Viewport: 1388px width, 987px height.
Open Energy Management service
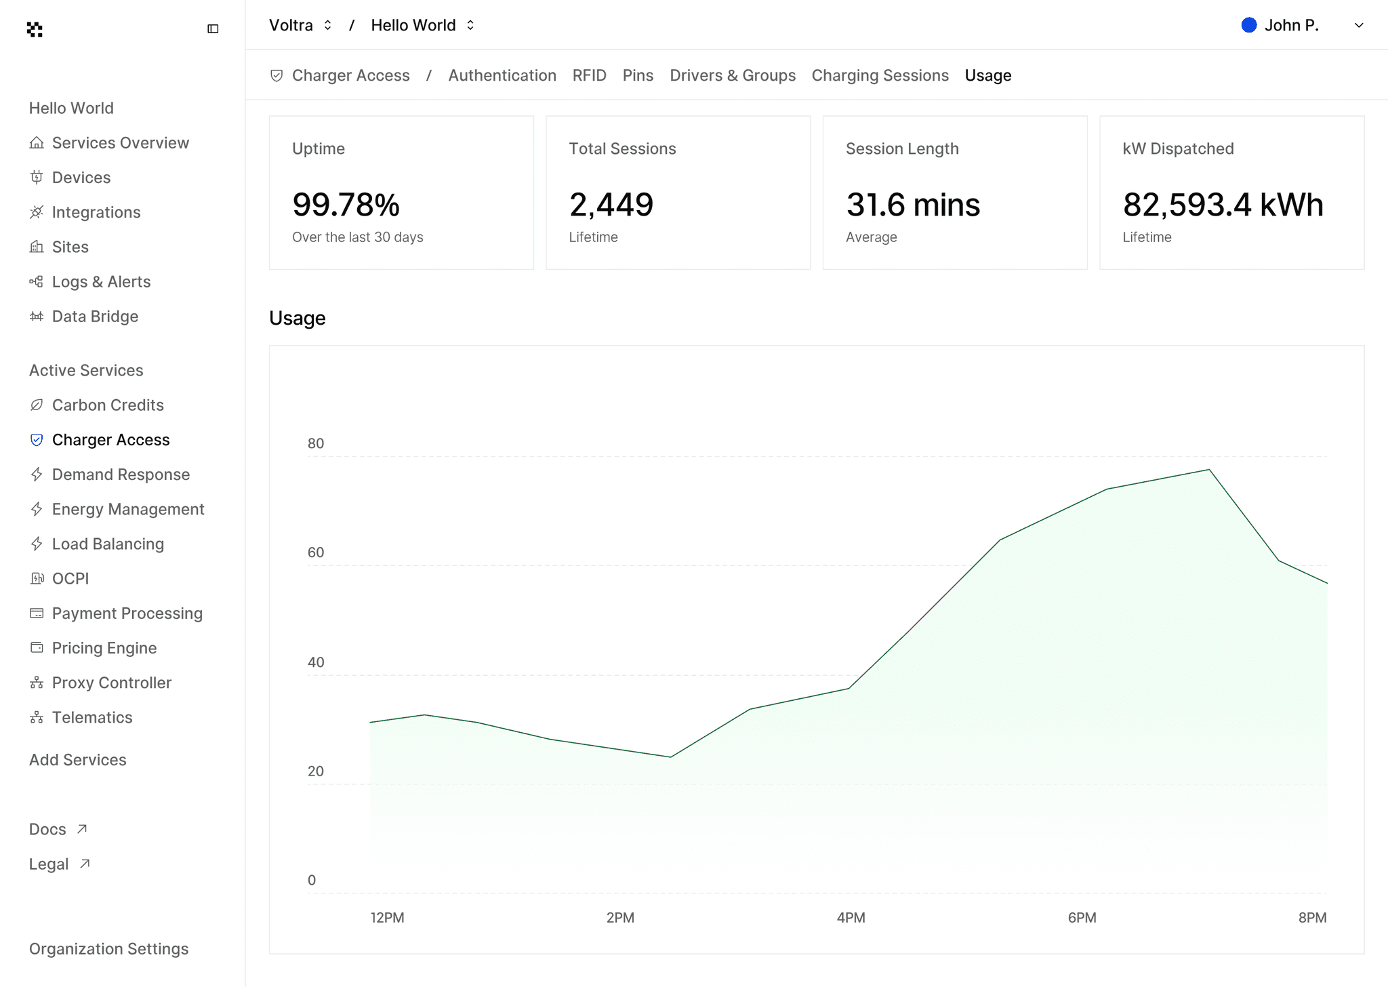(x=117, y=509)
